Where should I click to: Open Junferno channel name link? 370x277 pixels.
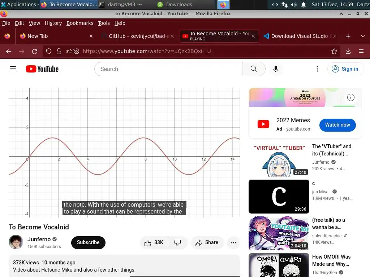point(39,239)
